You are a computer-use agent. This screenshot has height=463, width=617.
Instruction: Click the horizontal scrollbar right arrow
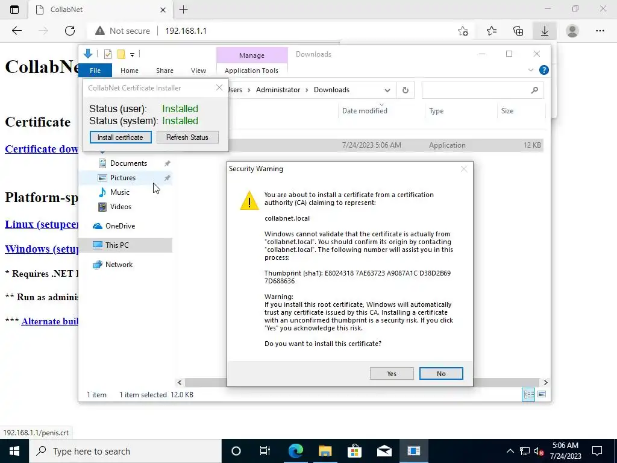[545, 382]
